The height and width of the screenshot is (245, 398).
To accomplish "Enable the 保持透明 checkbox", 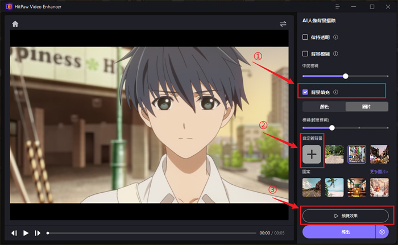I will click(x=305, y=38).
